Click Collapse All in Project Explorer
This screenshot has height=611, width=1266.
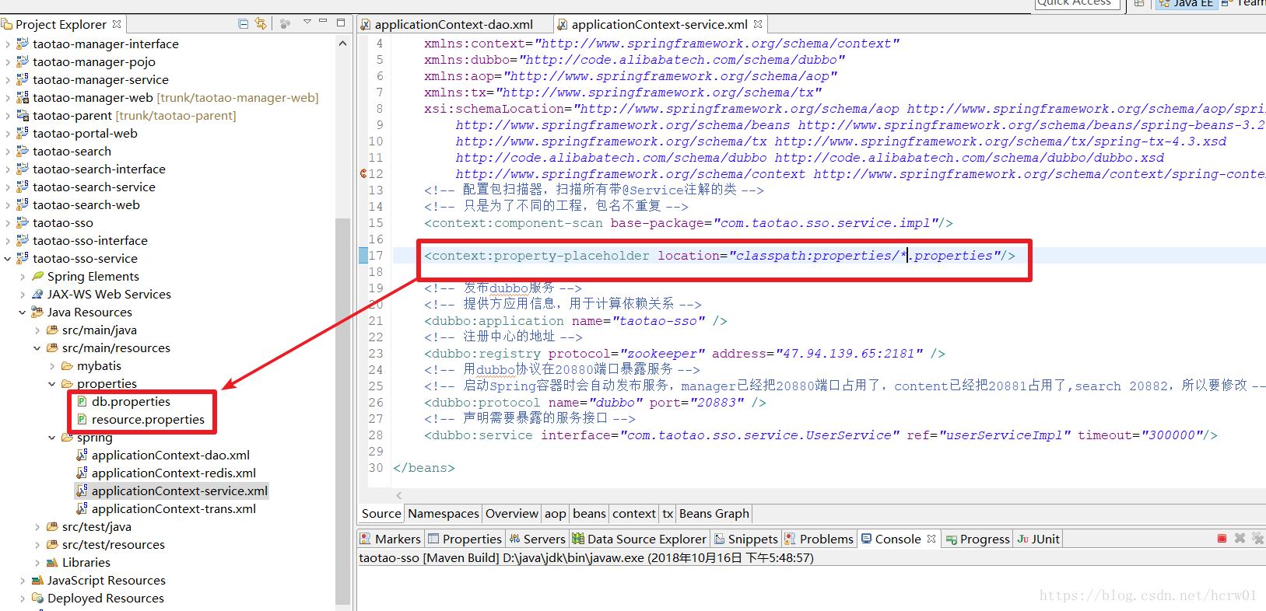tap(244, 24)
